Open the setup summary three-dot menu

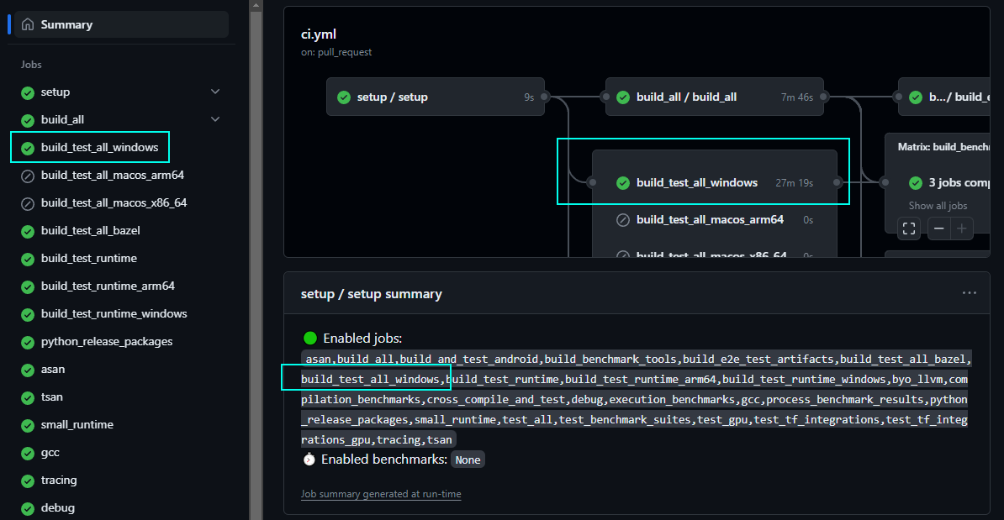point(969,293)
